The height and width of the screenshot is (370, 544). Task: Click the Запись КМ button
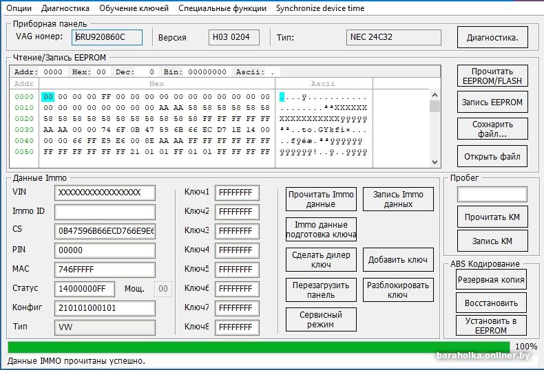point(492,241)
